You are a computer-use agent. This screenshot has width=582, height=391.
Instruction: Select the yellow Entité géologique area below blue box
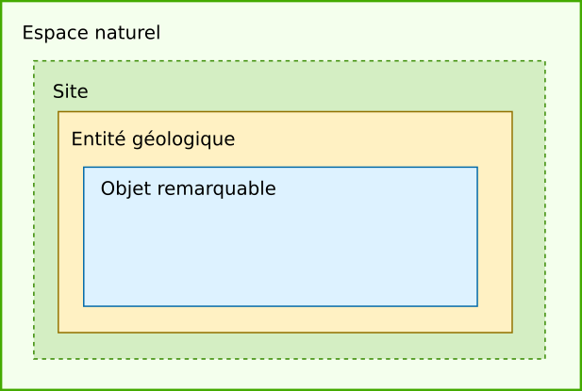pos(285,319)
